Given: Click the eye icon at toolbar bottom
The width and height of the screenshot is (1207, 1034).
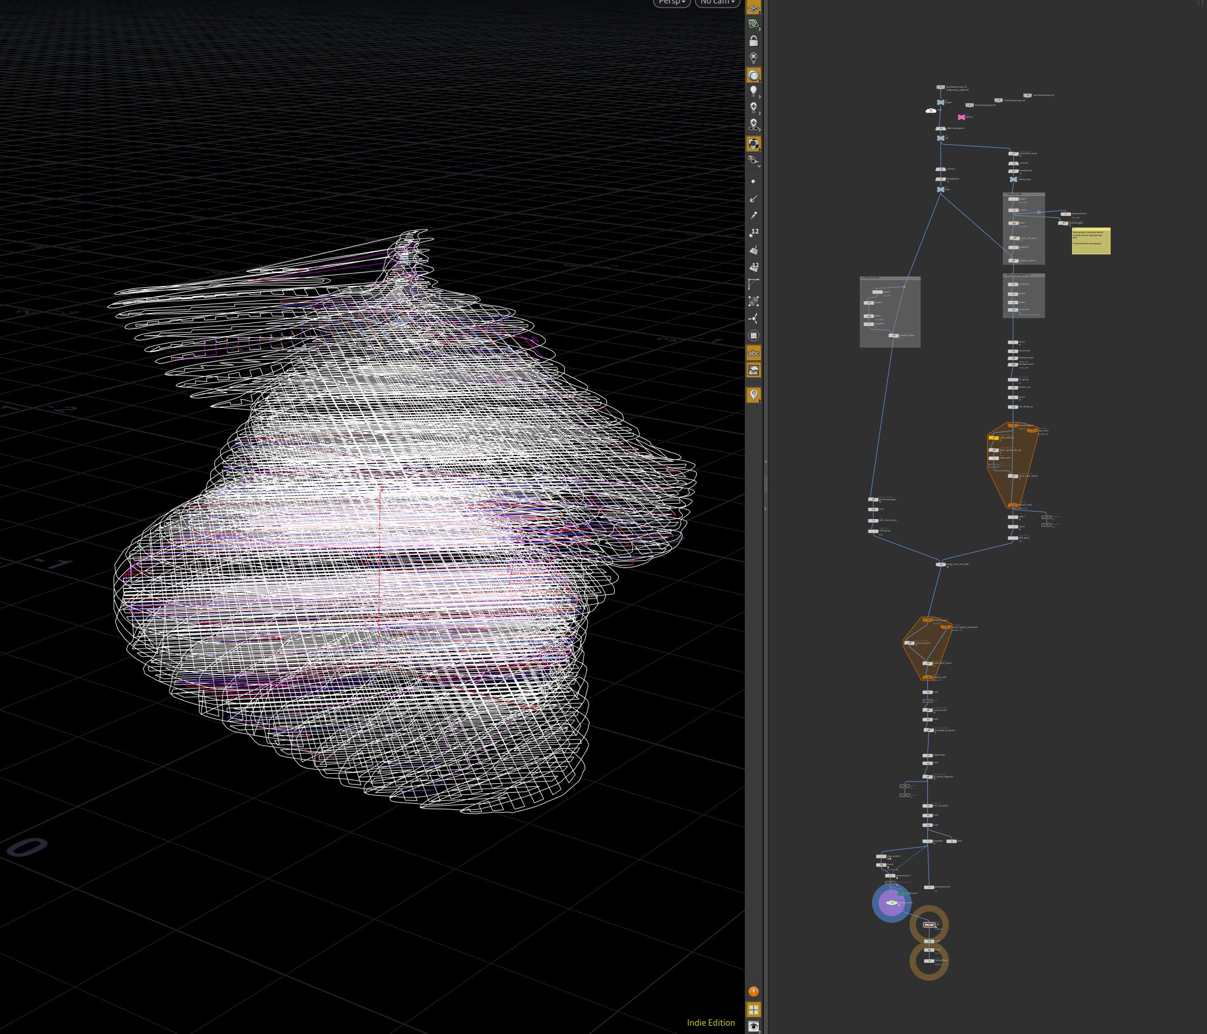Looking at the screenshot, I should pos(754,1026).
